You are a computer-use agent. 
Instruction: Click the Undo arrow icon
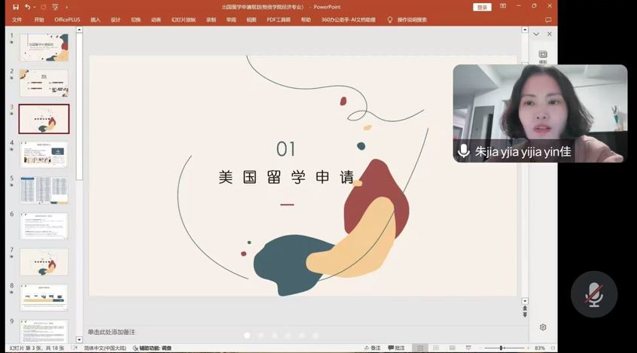[27, 7]
